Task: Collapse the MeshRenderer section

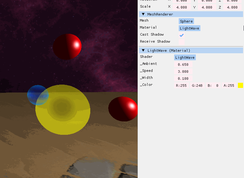Action: [x=143, y=14]
